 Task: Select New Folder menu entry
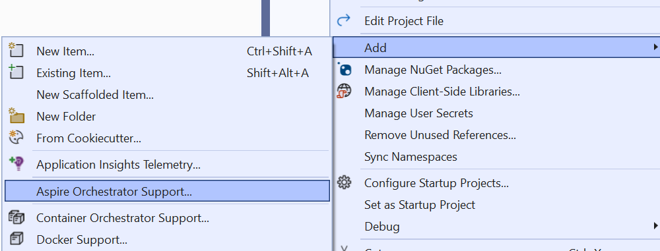167,117
